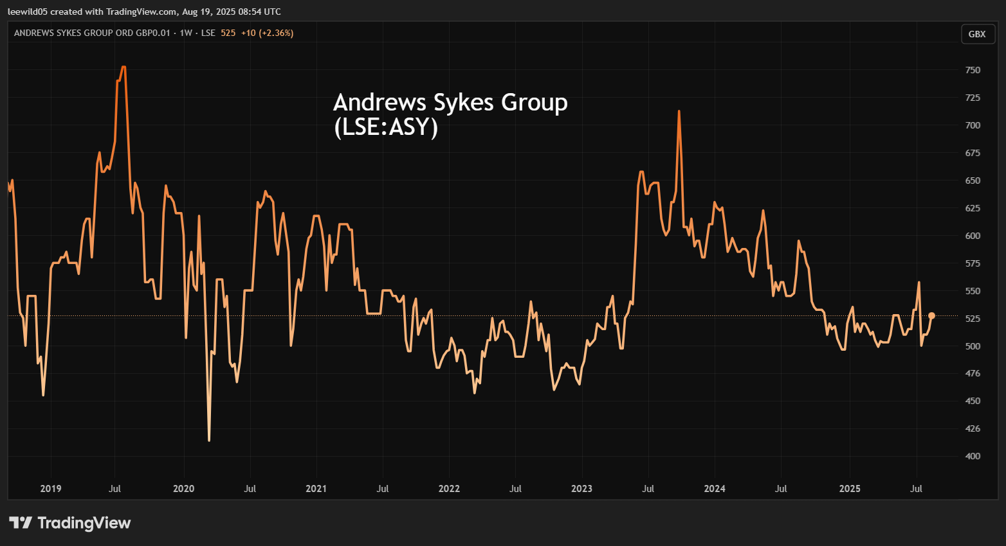Click the leewild05 created with TradingView.com header
The width and height of the screenshot is (1006, 546).
pyautogui.click(x=144, y=12)
